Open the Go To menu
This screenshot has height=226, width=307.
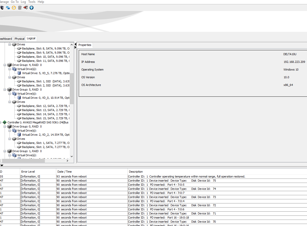(15, 2)
